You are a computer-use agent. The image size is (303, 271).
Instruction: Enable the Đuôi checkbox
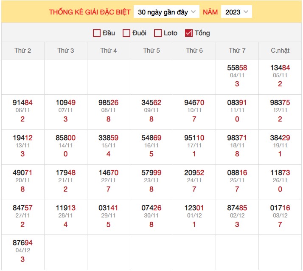coord(126,33)
